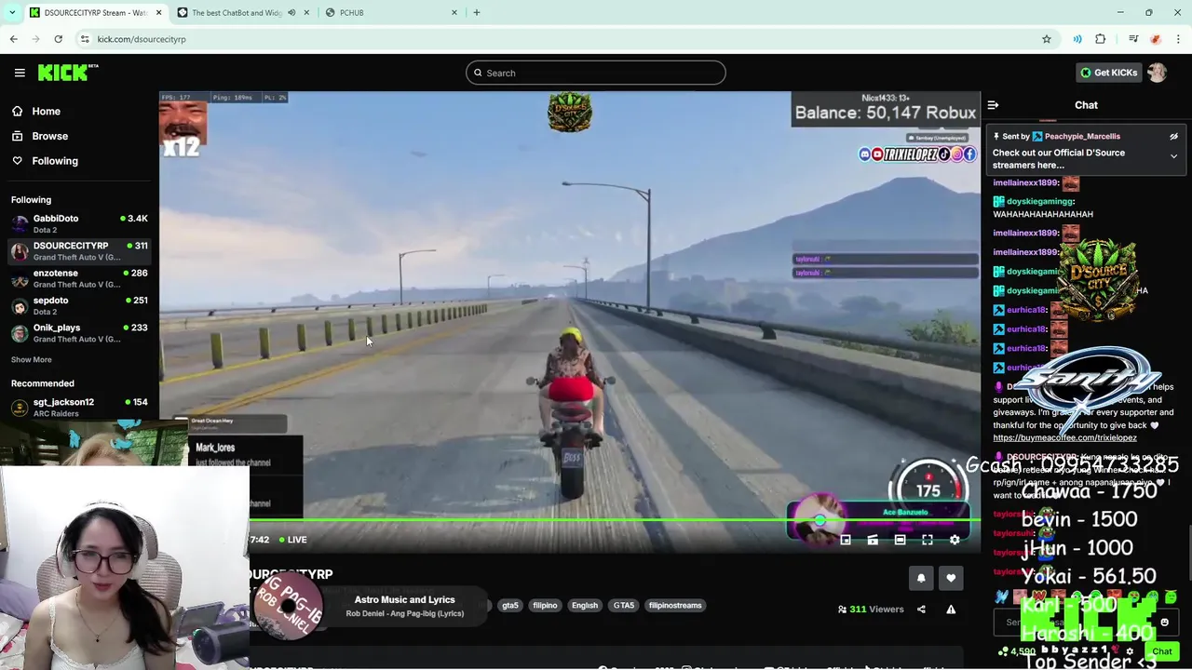Click the viewers count icon
The width and height of the screenshot is (1192, 670).
pyautogui.click(x=842, y=610)
